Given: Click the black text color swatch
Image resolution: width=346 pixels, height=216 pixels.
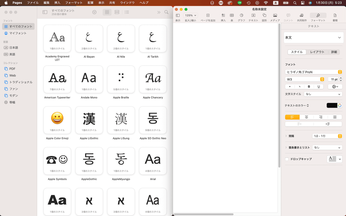Looking at the screenshot, I should click(332, 106).
